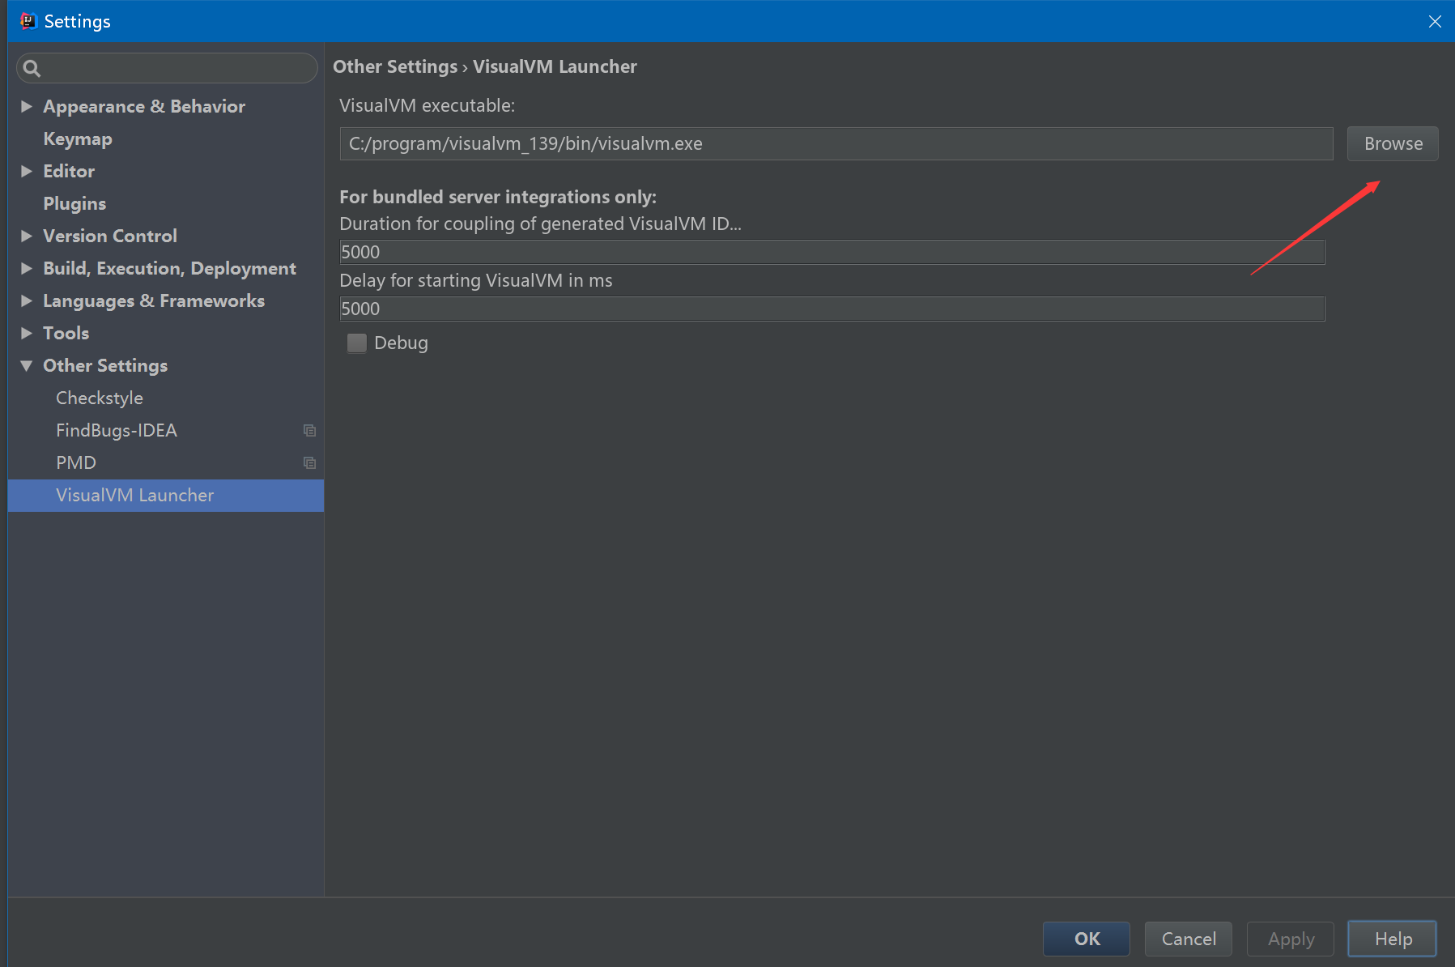The image size is (1455, 967).
Task: Click the Apply button
Action: tap(1291, 939)
